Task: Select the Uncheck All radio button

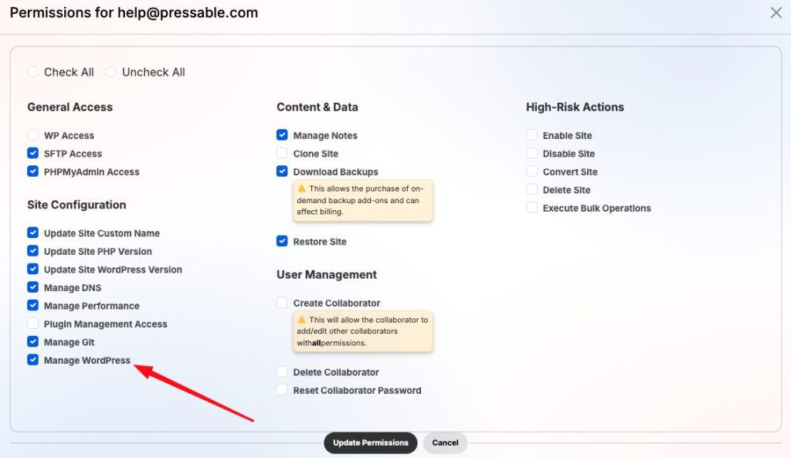Action: coord(111,72)
